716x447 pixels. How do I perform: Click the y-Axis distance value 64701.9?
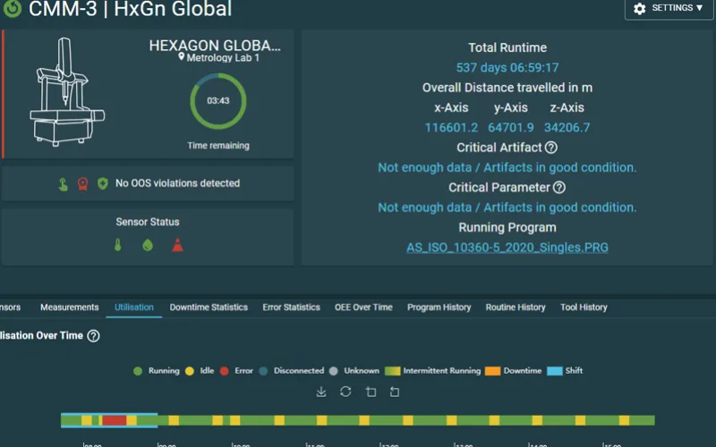pos(510,128)
